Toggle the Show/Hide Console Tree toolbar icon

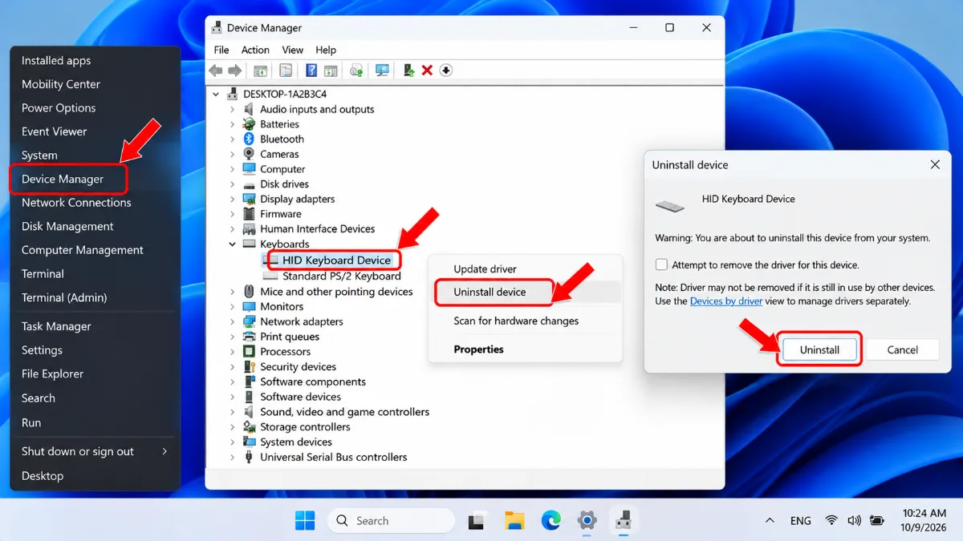pos(261,71)
